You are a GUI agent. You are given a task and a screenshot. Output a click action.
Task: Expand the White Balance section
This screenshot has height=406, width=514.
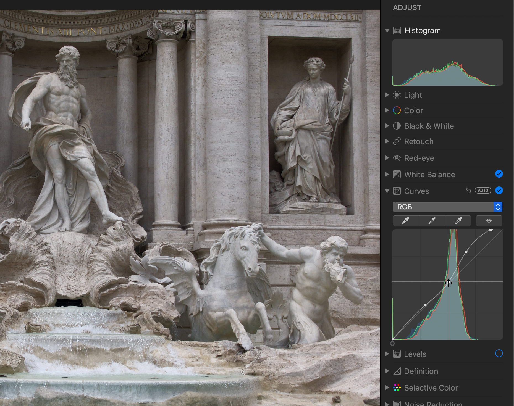point(387,174)
